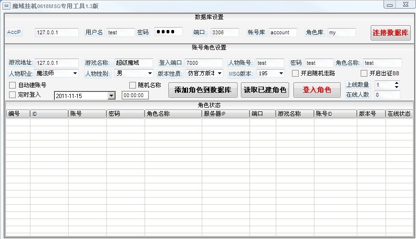Image resolution: width=416 pixels, height=239 pixels.
Task: Click the 连接数据库 connect database button
Action: coord(390,33)
